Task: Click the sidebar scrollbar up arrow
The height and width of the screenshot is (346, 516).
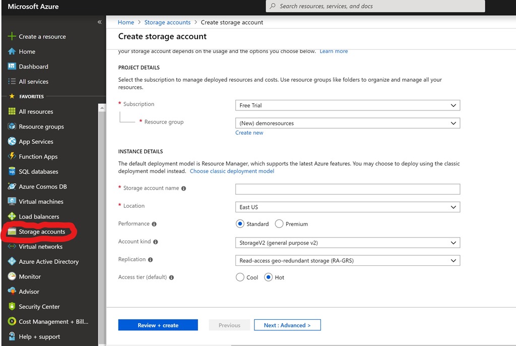Action: click(x=102, y=108)
